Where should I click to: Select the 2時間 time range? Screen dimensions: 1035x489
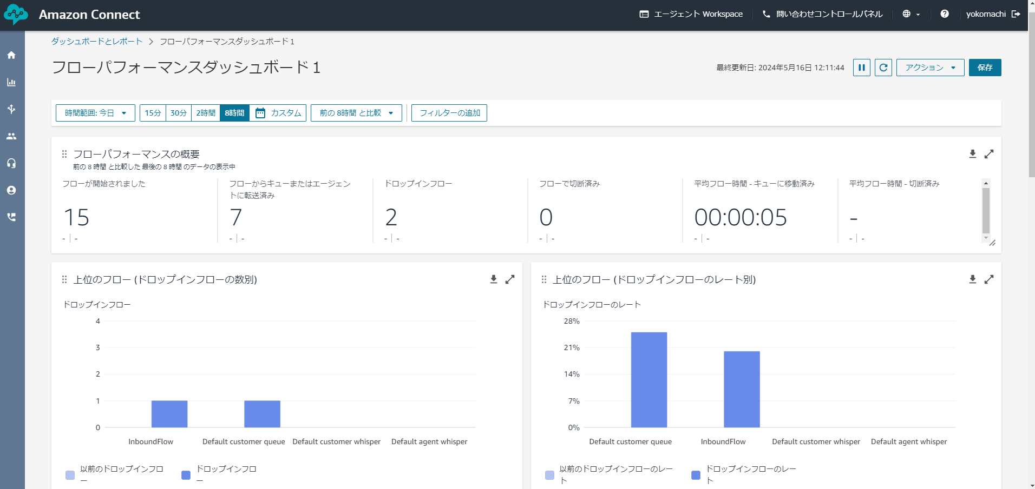206,113
